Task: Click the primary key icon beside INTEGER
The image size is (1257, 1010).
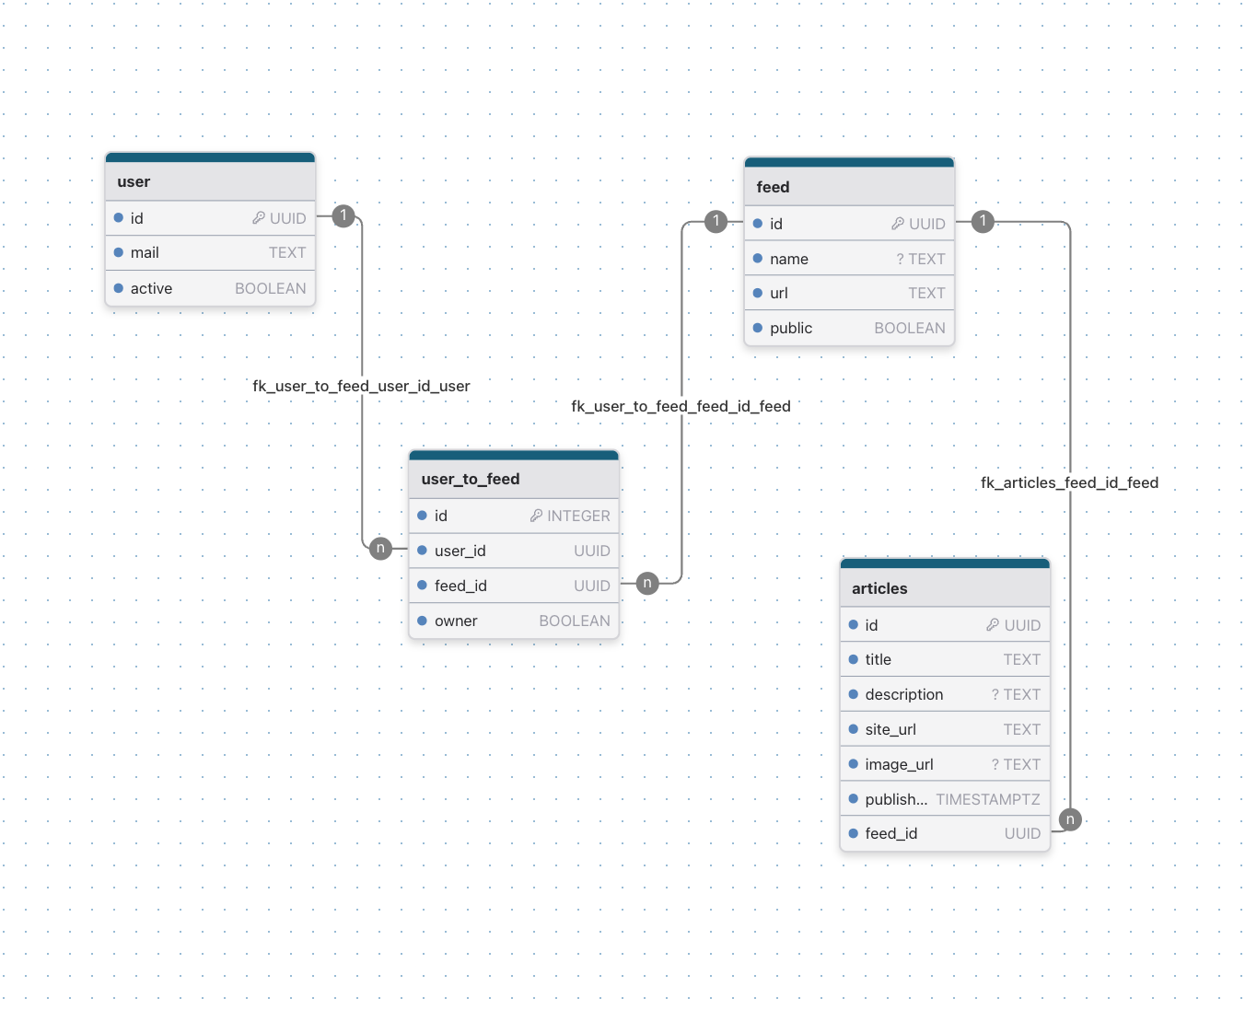Action: [536, 516]
